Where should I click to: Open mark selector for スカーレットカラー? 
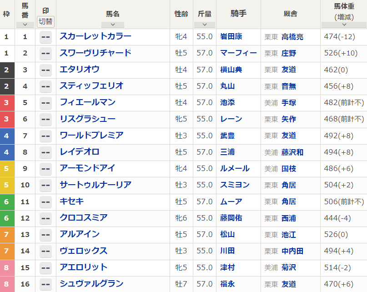[x=45, y=37]
